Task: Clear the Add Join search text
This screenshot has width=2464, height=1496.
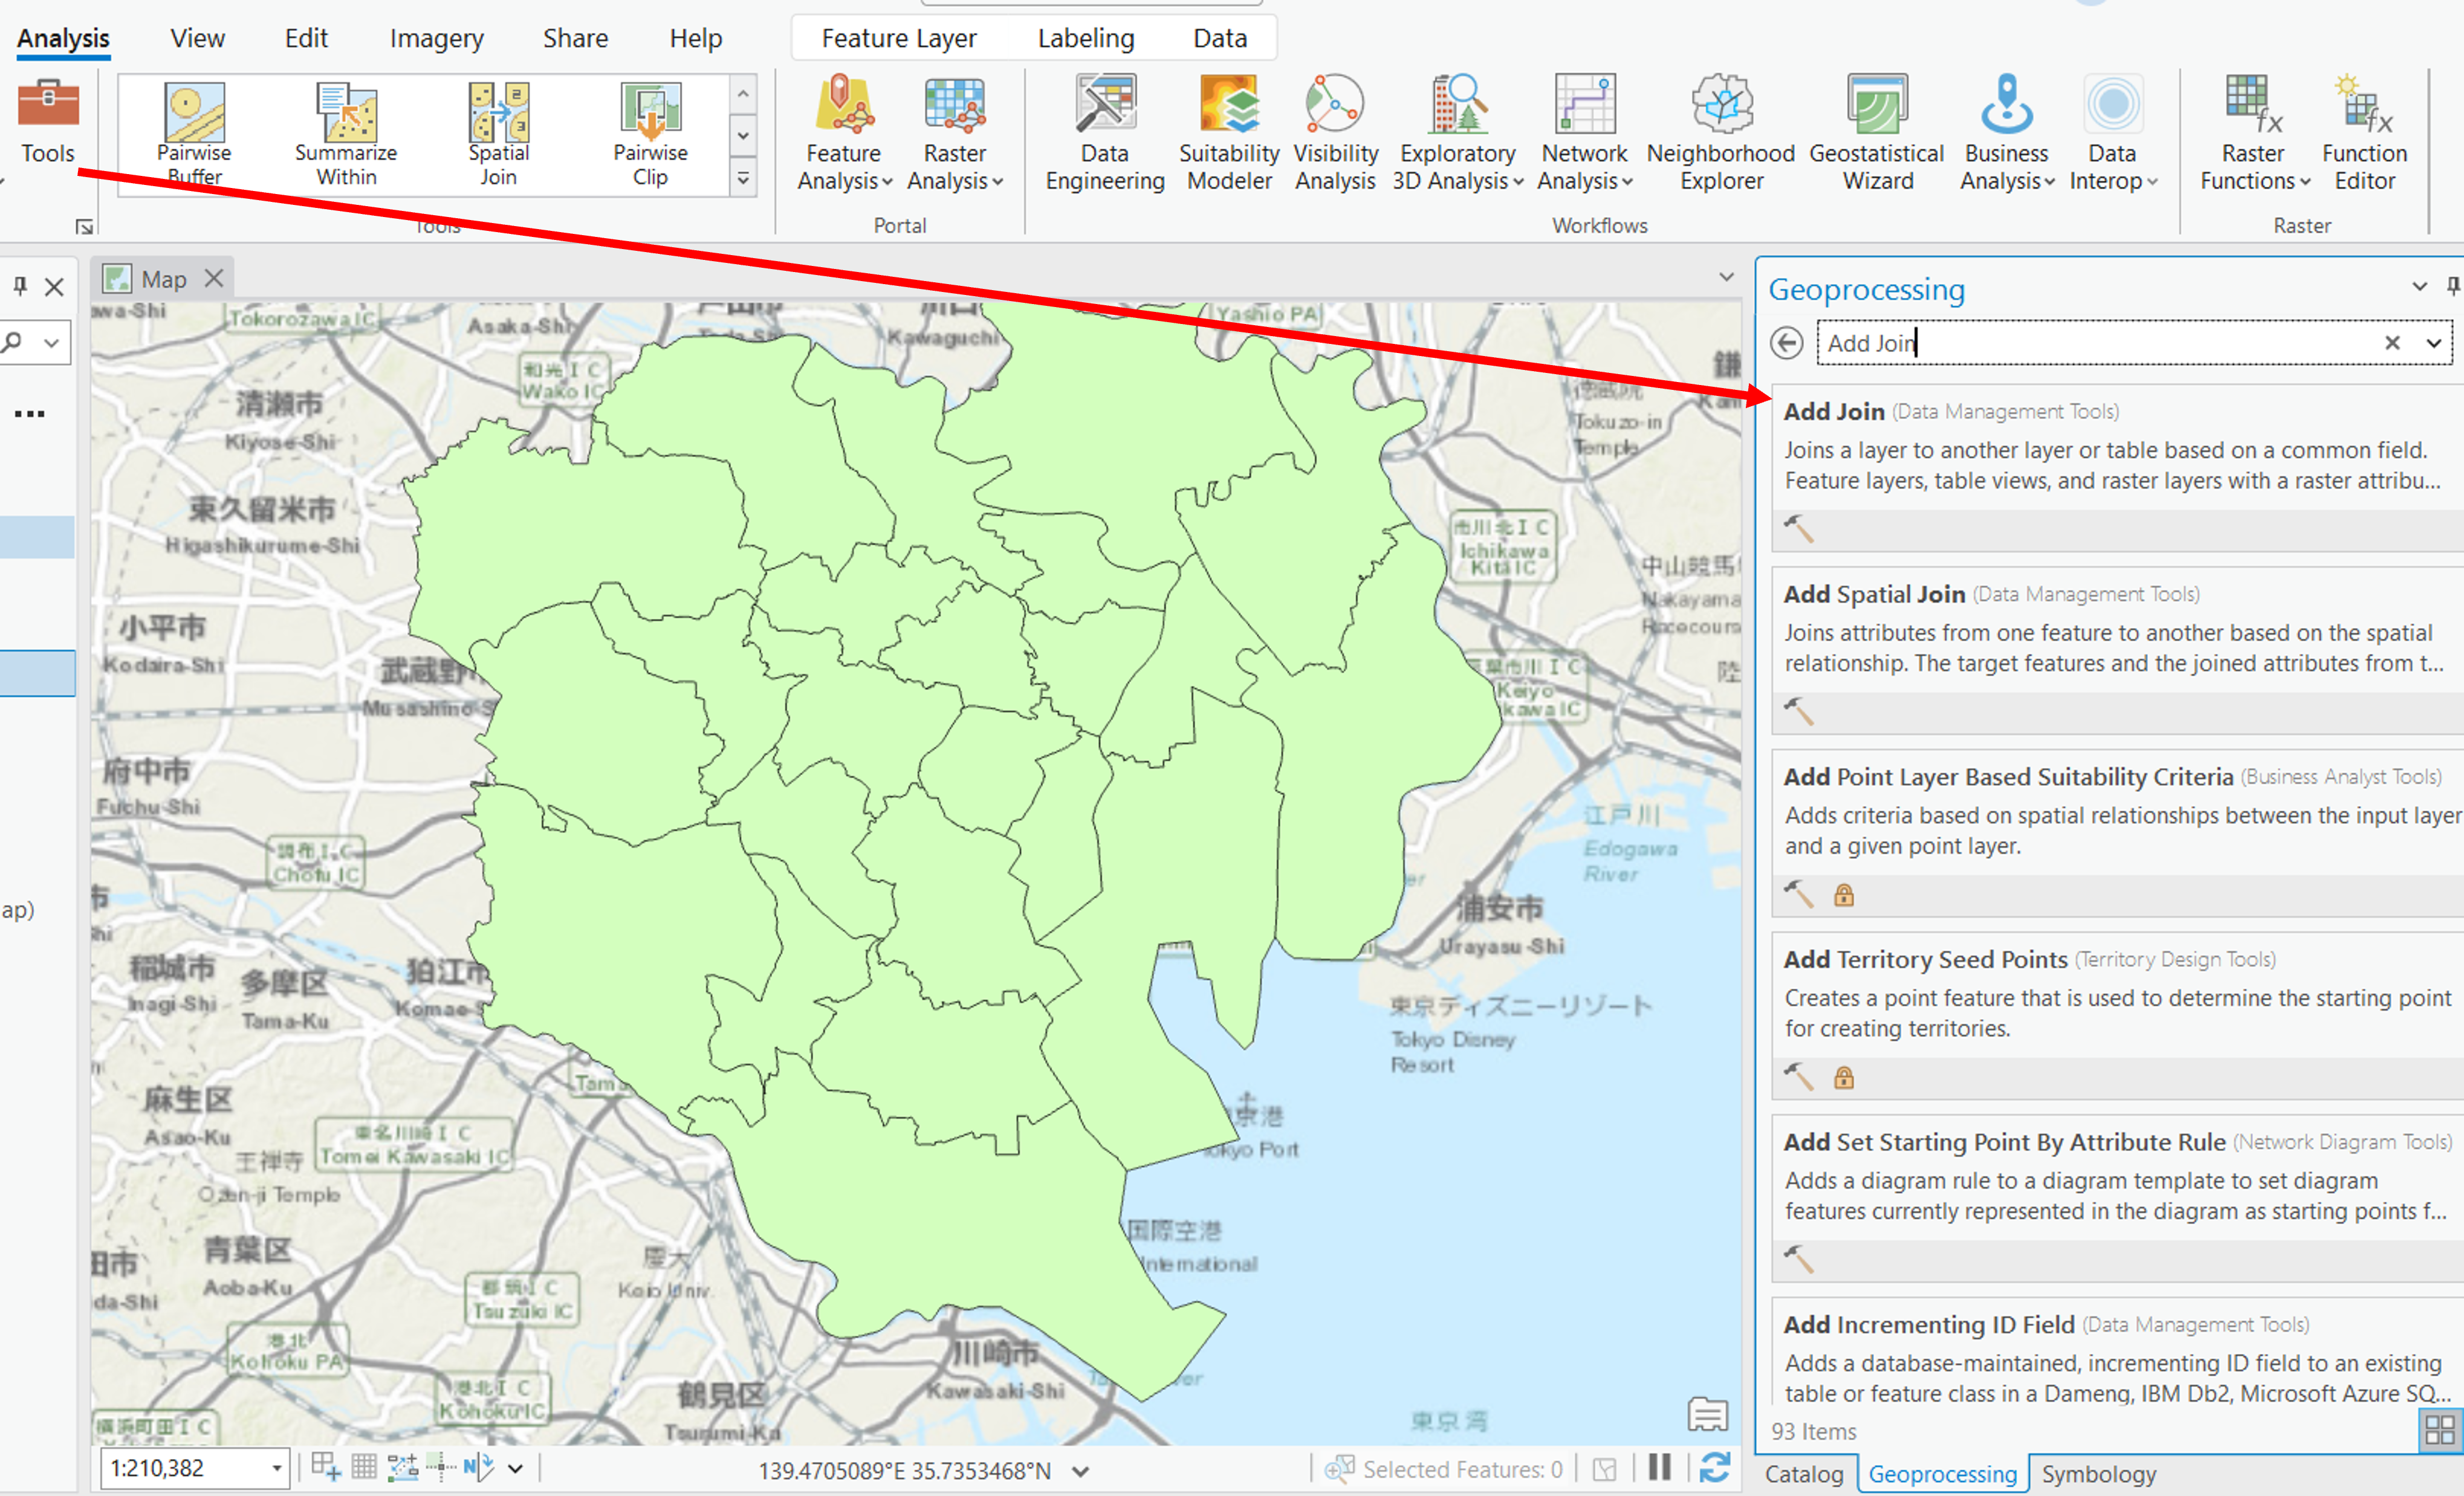Action: click(x=2392, y=343)
